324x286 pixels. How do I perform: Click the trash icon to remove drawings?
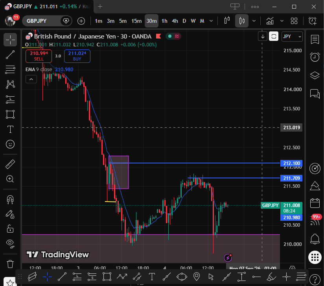tap(10, 264)
